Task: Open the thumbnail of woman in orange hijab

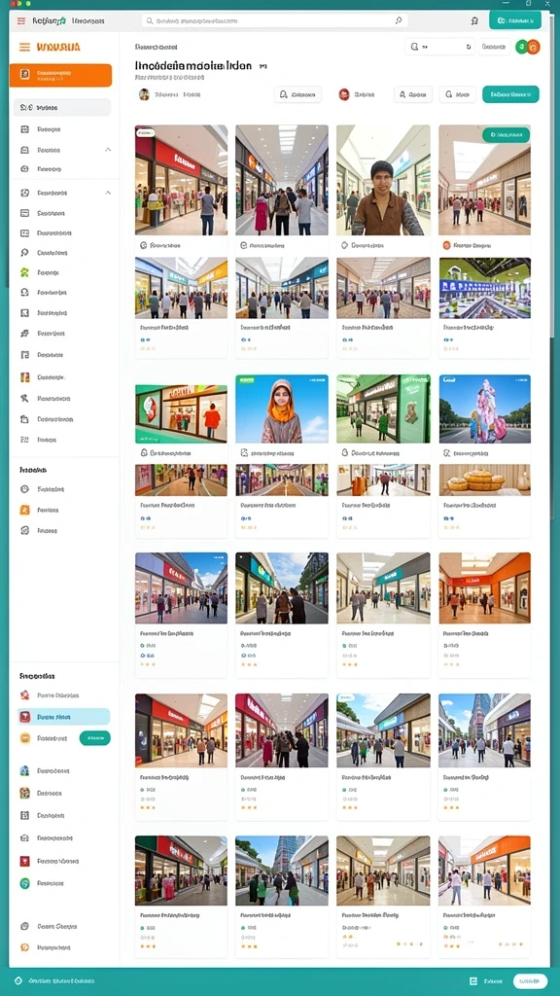Action: pos(282,409)
